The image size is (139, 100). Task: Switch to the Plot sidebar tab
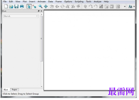tap(6, 90)
